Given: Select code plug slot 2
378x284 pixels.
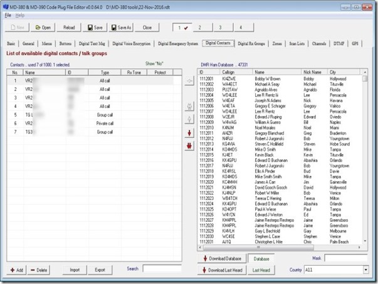Looking at the screenshot, I should coord(202,28).
